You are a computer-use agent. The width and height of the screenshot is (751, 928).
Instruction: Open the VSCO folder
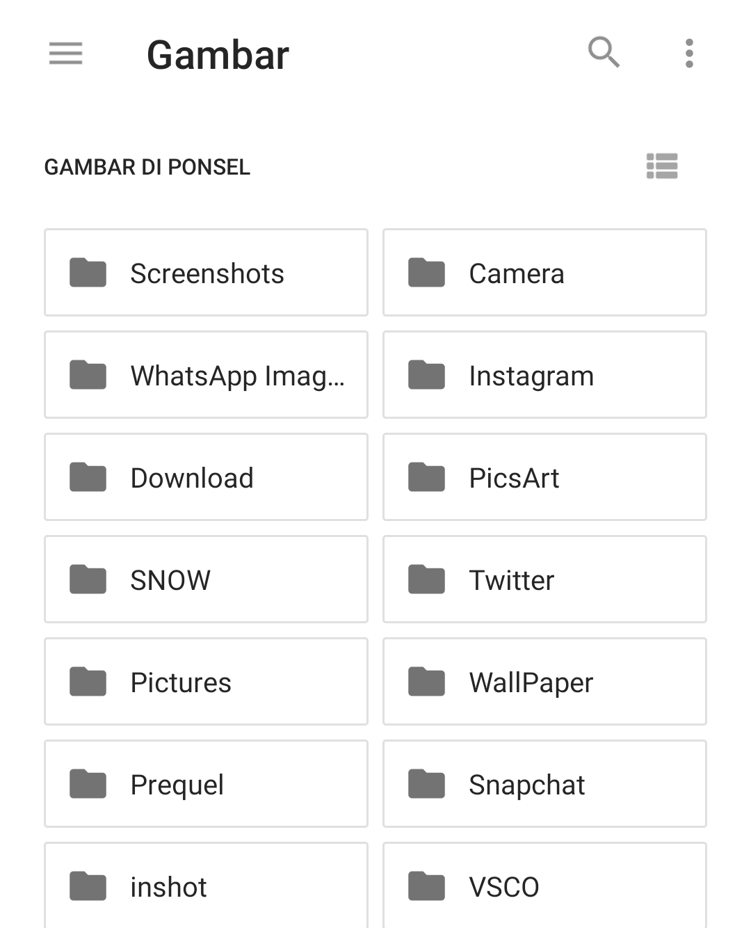(544, 886)
